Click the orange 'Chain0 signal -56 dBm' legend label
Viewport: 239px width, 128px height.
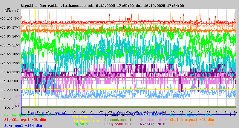[192, 120]
